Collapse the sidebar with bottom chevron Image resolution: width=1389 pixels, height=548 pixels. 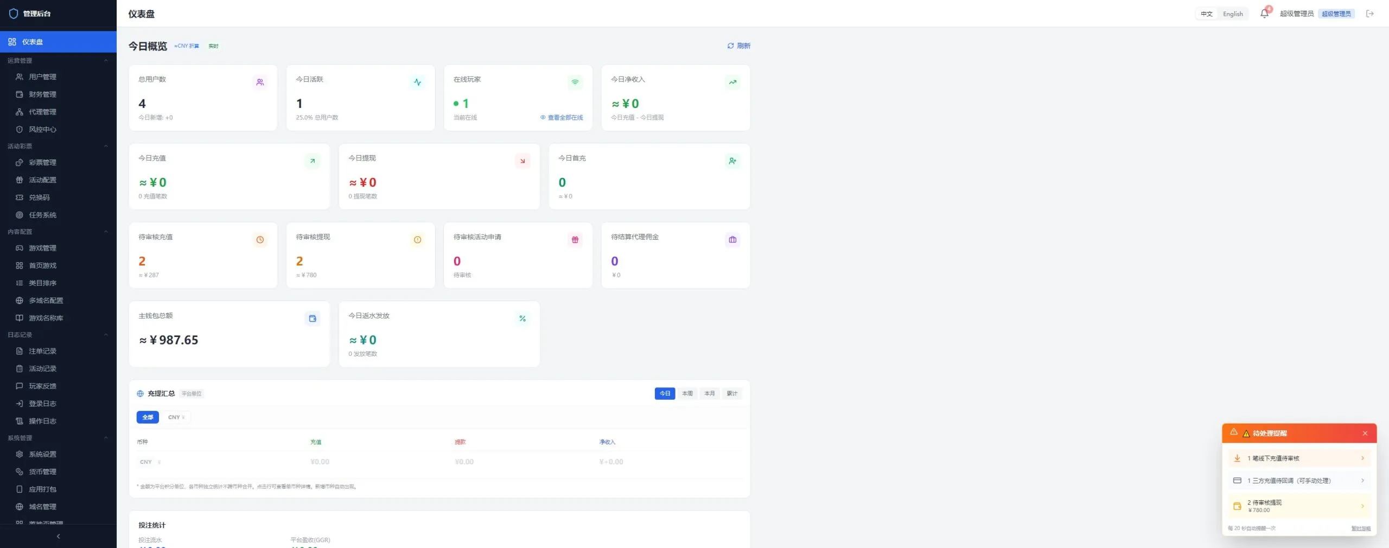coord(58,536)
